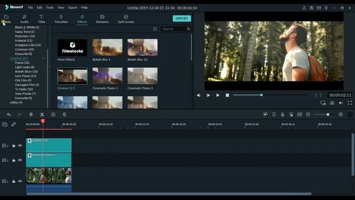Add a marker with the shield icon
355x200 pixels.
274,114
